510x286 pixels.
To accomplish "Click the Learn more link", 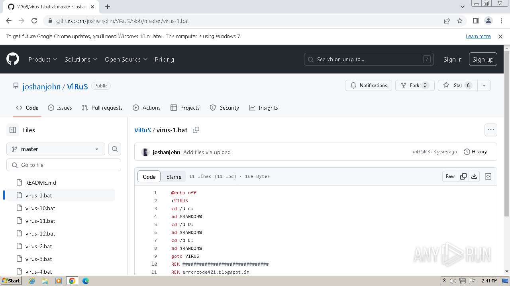I will [x=478, y=36].
